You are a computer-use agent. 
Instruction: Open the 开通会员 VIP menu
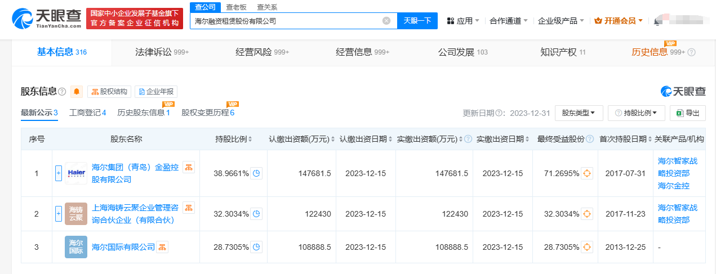619,21
